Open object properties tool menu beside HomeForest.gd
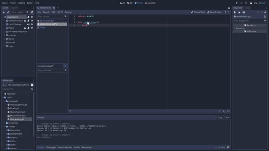Viewport: 269px width, 151px height. 265,16
